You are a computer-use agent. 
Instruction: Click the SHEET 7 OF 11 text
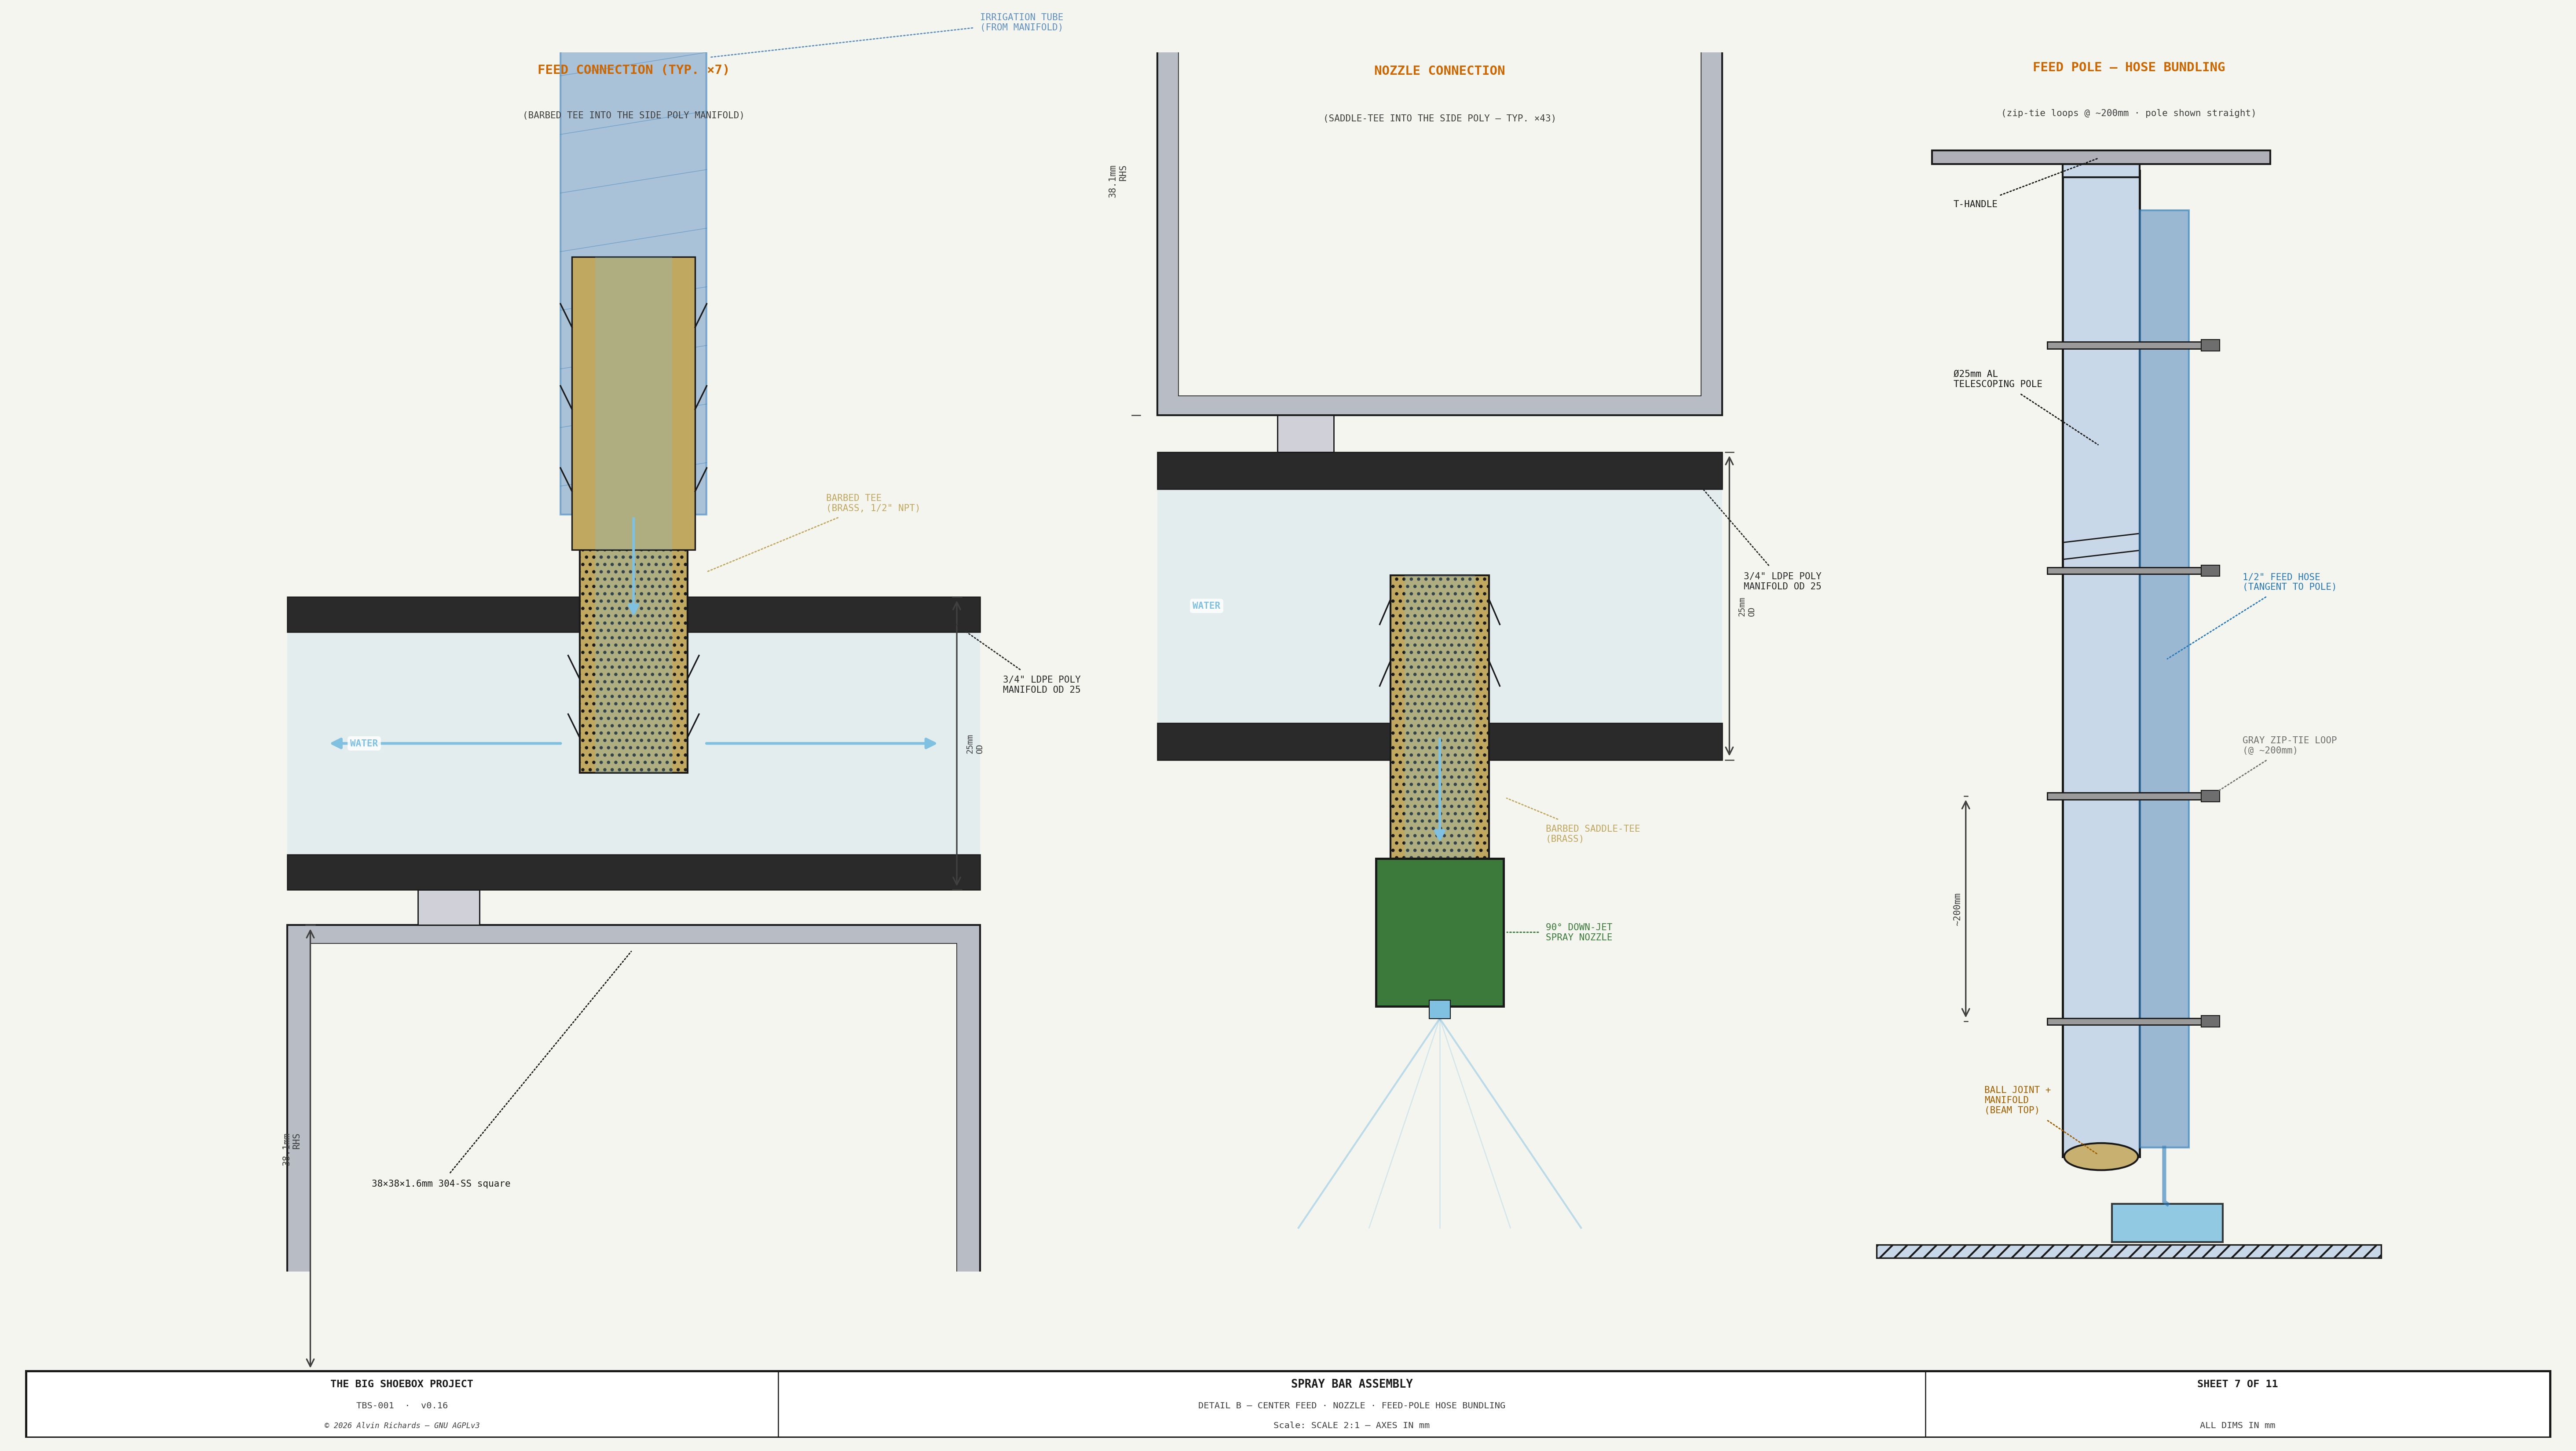click(2237, 1384)
